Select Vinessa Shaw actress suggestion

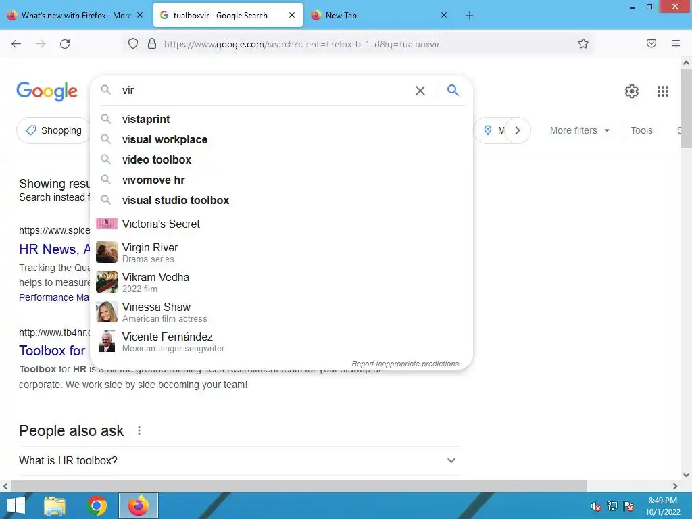(281, 312)
